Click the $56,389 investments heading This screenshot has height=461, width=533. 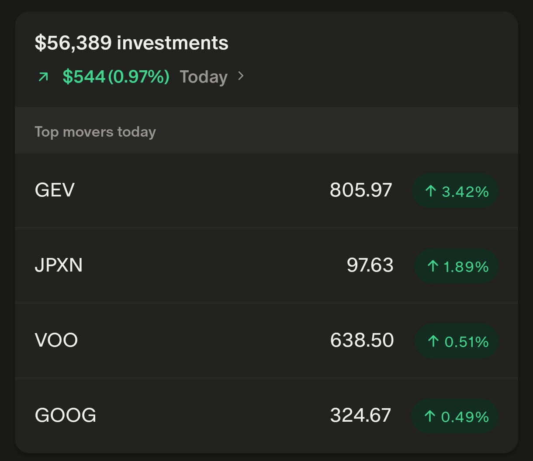[132, 43]
